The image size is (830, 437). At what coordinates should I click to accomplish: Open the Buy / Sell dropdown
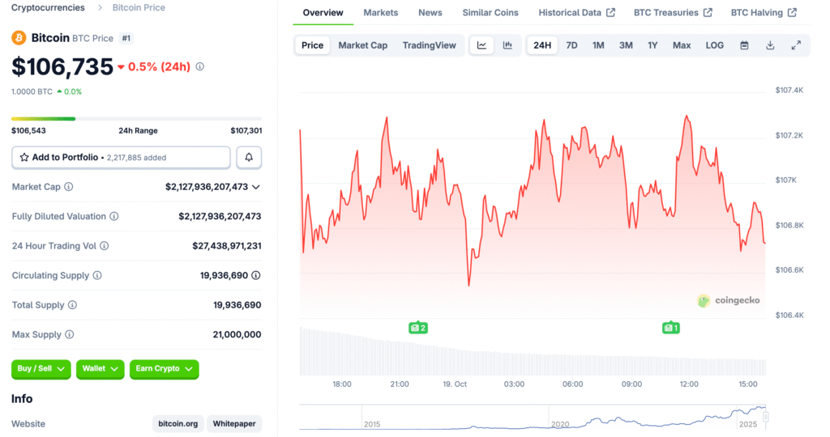point(41,369)
